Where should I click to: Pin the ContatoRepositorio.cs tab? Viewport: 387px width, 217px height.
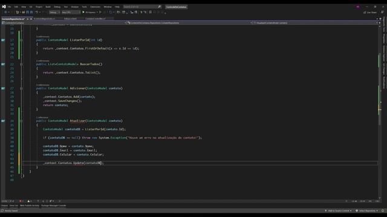pos(28,19)
